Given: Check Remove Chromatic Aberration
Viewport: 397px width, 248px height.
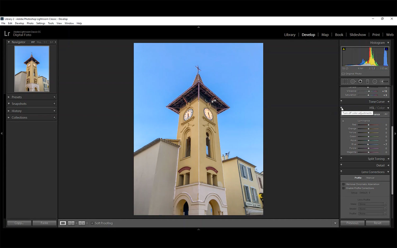Looking at the screenshot, I should click(344, 184).
